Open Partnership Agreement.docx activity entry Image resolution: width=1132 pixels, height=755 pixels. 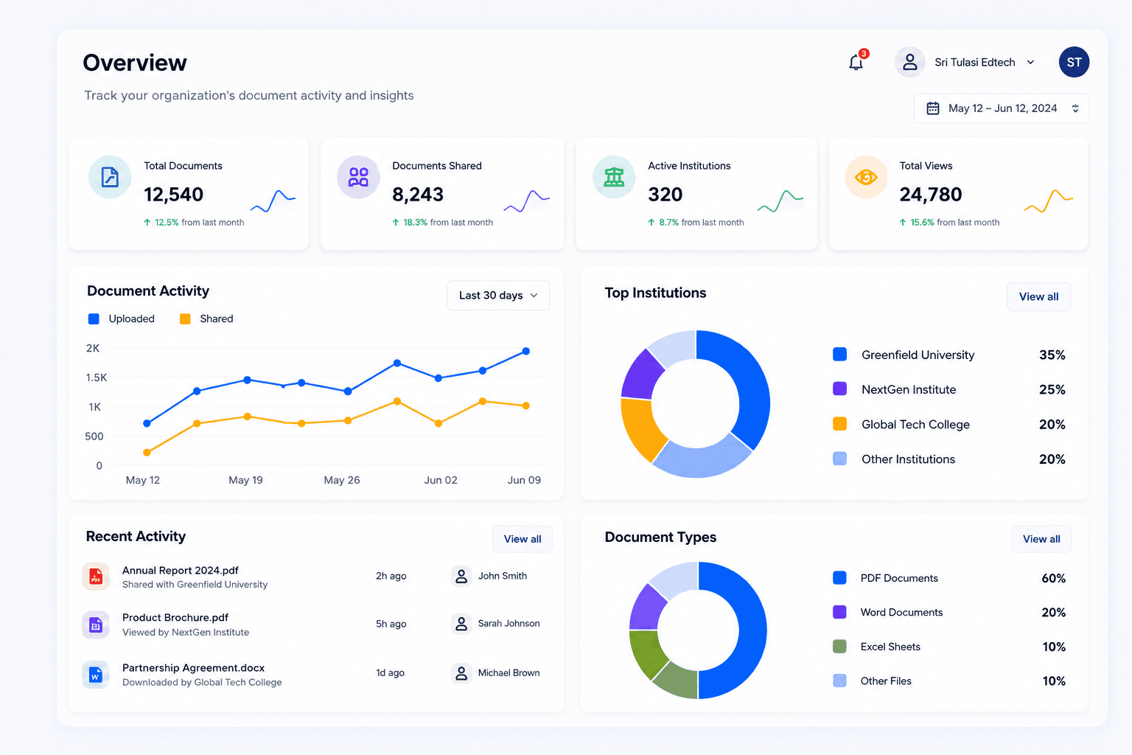(x=316, y=674)
